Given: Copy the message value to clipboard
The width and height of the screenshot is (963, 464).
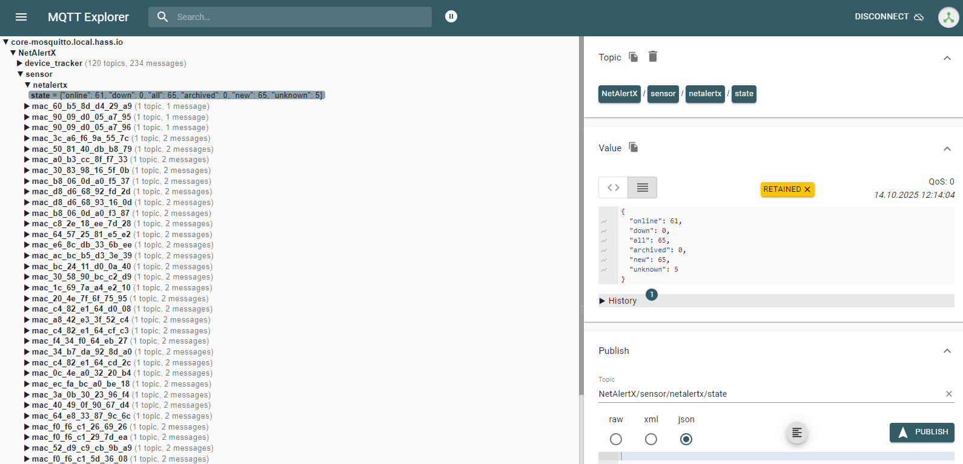Looking at the screenshot, I should coord(634,148).
